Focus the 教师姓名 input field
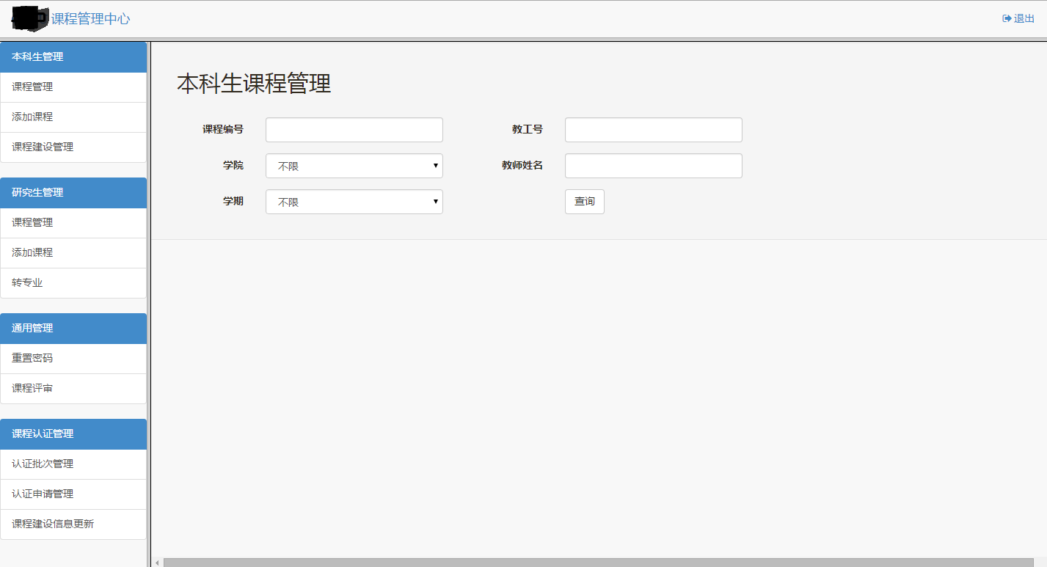Viewport: 1047px width, 567px height. pos(654,166)
